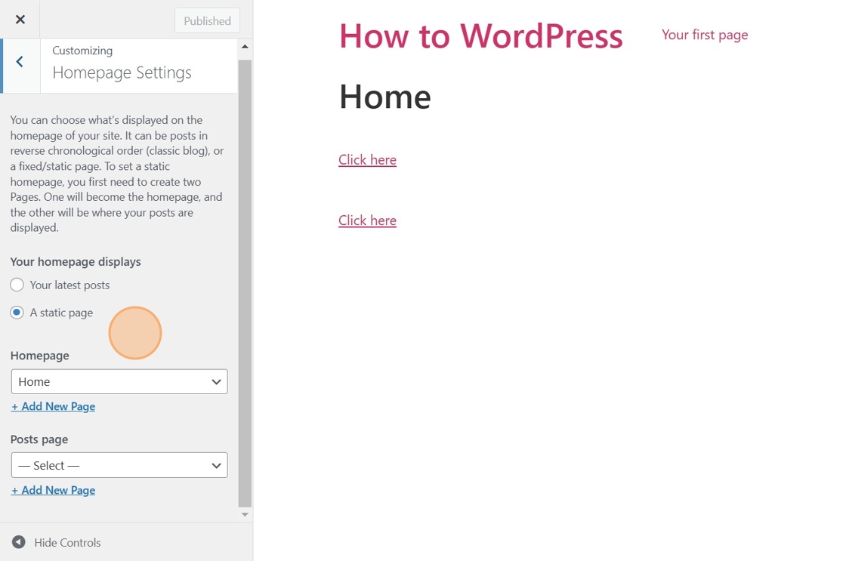The width and height of the screenshot is (846, 561).
Task: Open the 'Your first page' menu link
Action: pyautogui.click(x=705, y=35)
